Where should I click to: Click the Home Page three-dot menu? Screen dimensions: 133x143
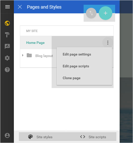point(108,43)
